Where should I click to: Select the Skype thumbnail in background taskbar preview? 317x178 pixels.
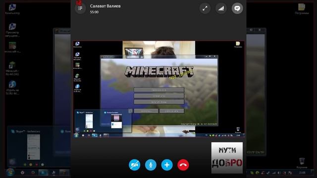coord(33,147)
